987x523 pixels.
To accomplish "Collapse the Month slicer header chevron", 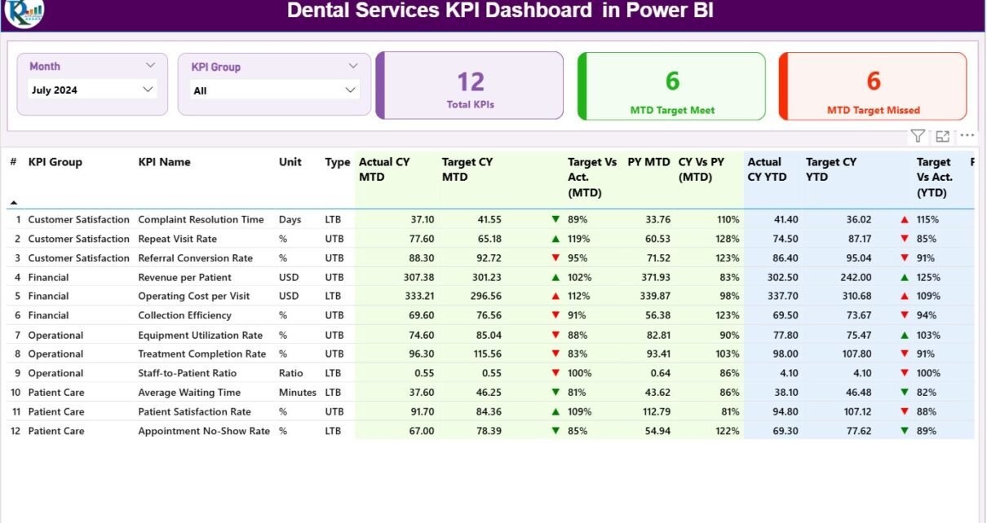I will tap(150, 66).
